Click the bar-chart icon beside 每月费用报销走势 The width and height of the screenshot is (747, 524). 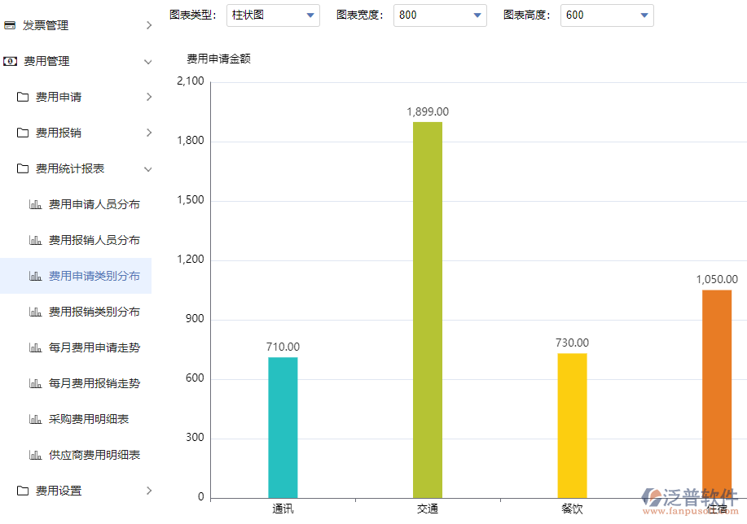(36, 383)
